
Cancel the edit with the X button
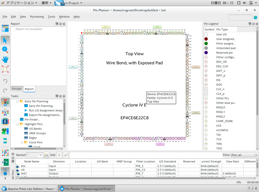pos(59,155)
